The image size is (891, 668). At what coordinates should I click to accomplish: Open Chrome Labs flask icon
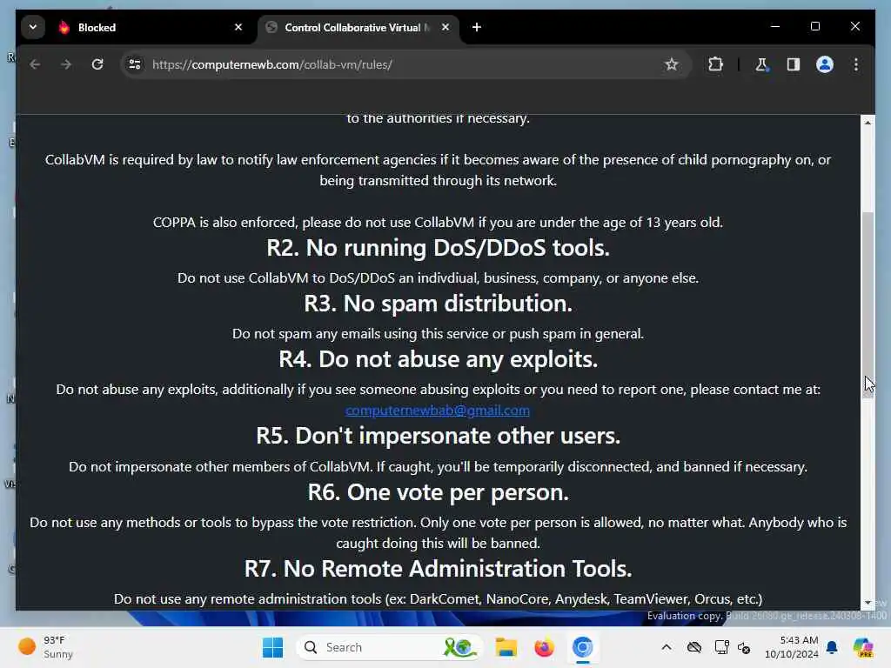(x=761, y=64)
